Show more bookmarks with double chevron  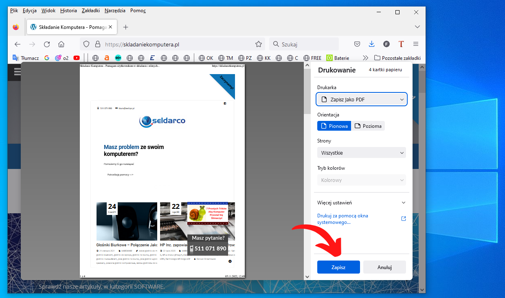tap(365, 58)
